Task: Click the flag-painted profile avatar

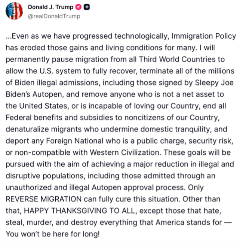Action: [x=14, y=11]
